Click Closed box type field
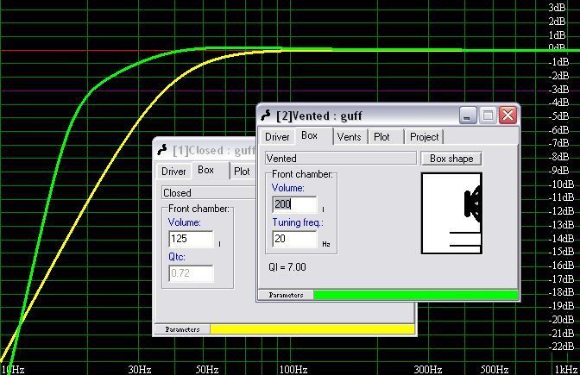 click(209, 192)
